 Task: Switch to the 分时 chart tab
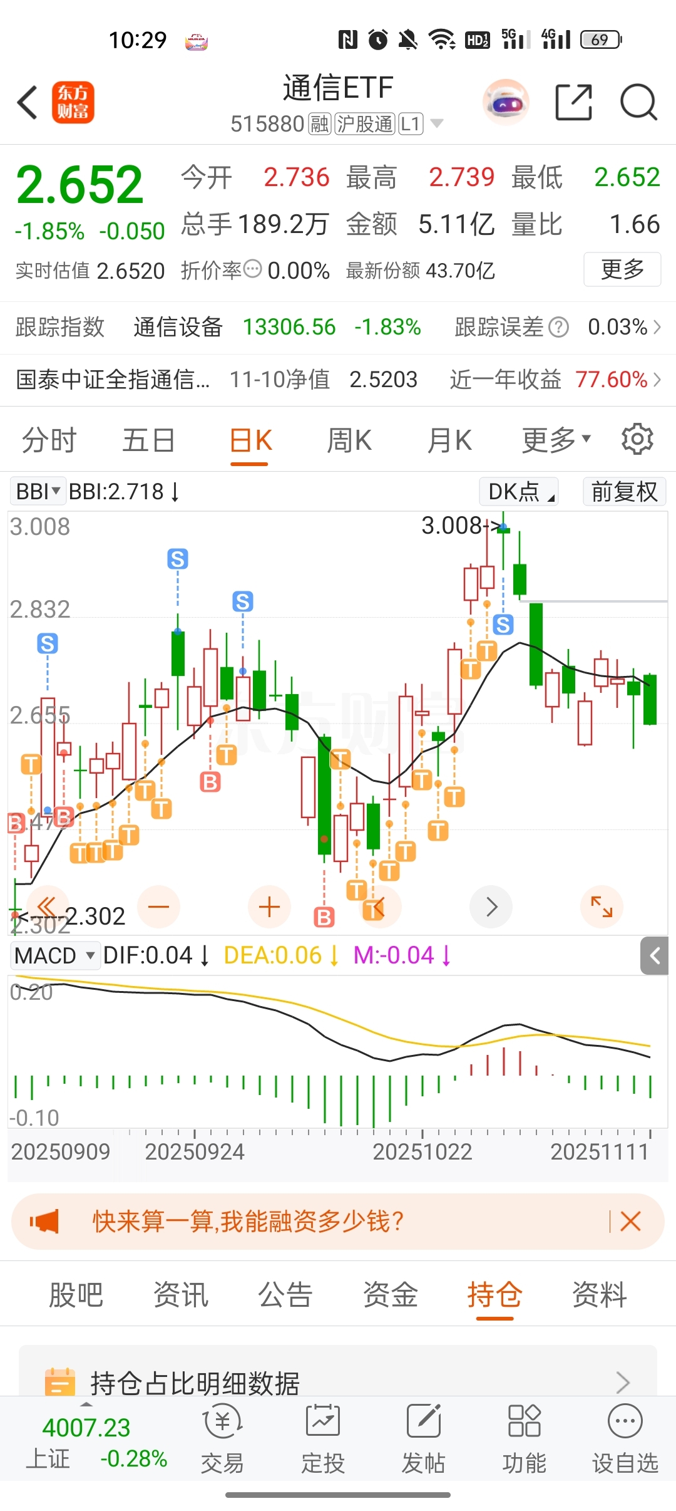[x=49, y=440]
